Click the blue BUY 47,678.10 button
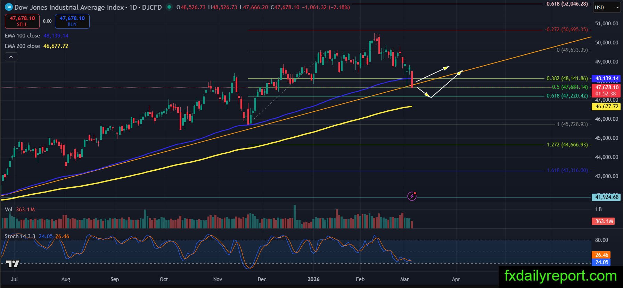 [x=72, y=21]
